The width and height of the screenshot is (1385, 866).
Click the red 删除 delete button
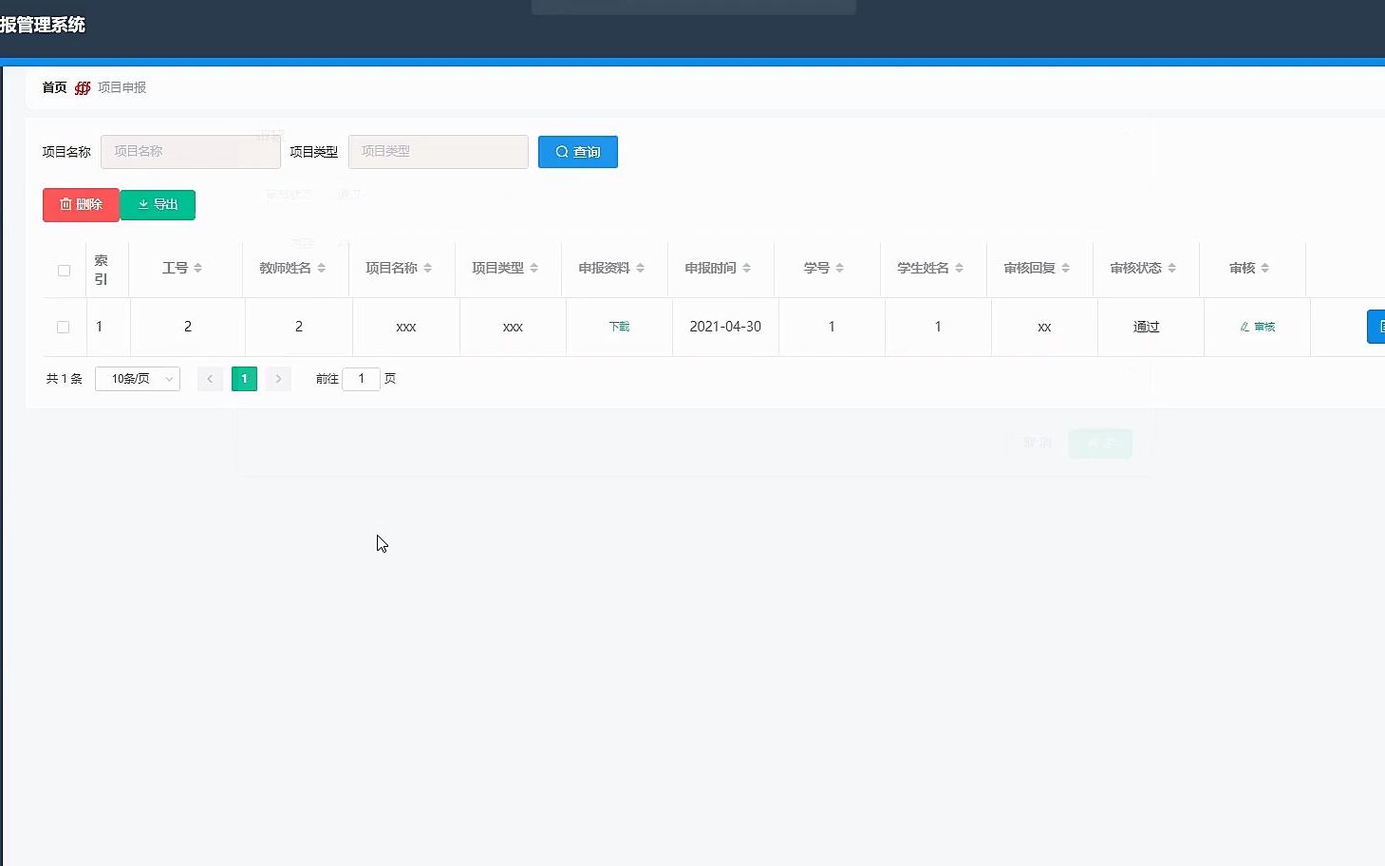pyautogui.click(x=81, y=205)
